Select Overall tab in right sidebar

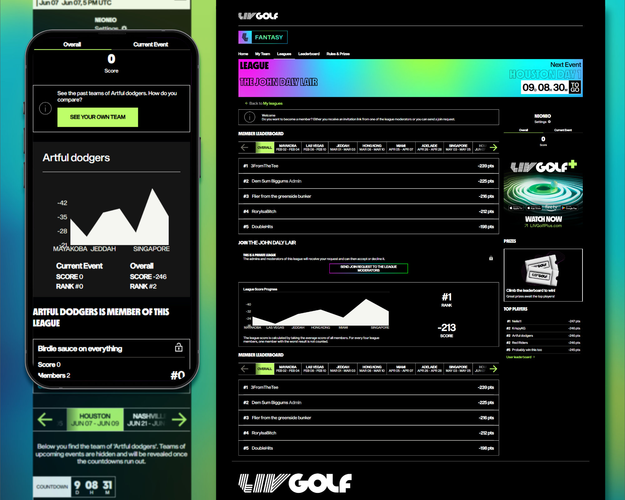coord(523,130)
